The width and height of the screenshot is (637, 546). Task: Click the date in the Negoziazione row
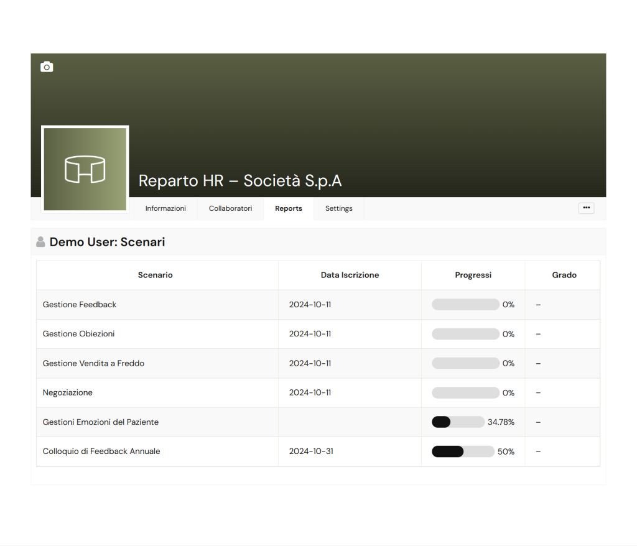point(310,392)
